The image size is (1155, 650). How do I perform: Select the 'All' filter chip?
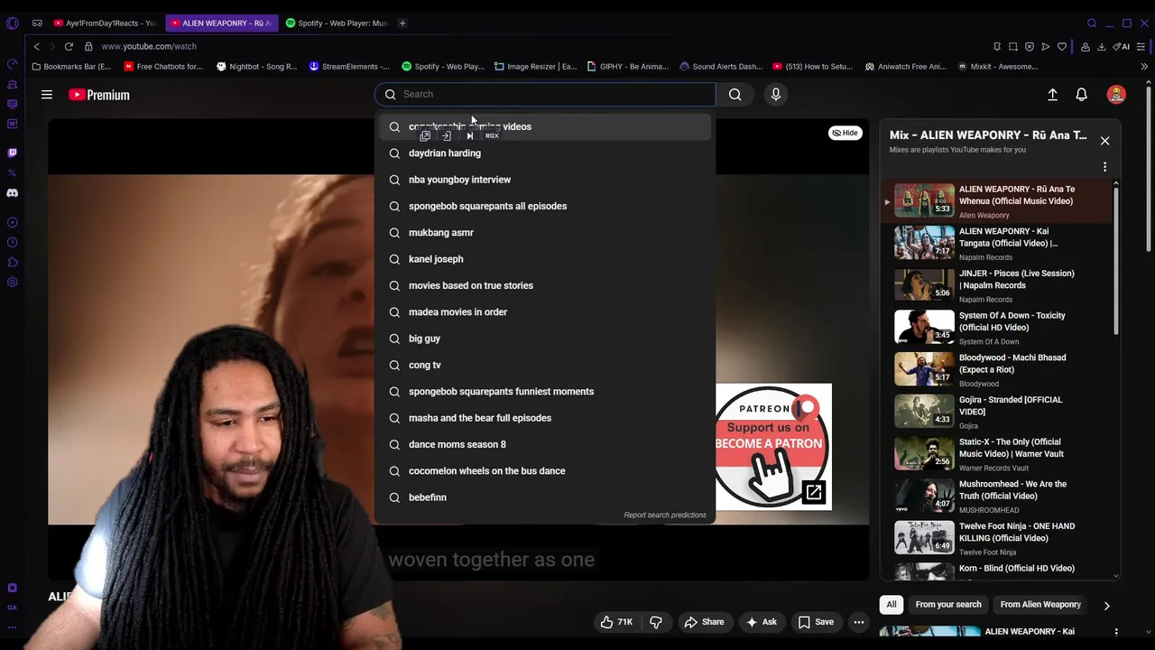click(x=892, y=605)
